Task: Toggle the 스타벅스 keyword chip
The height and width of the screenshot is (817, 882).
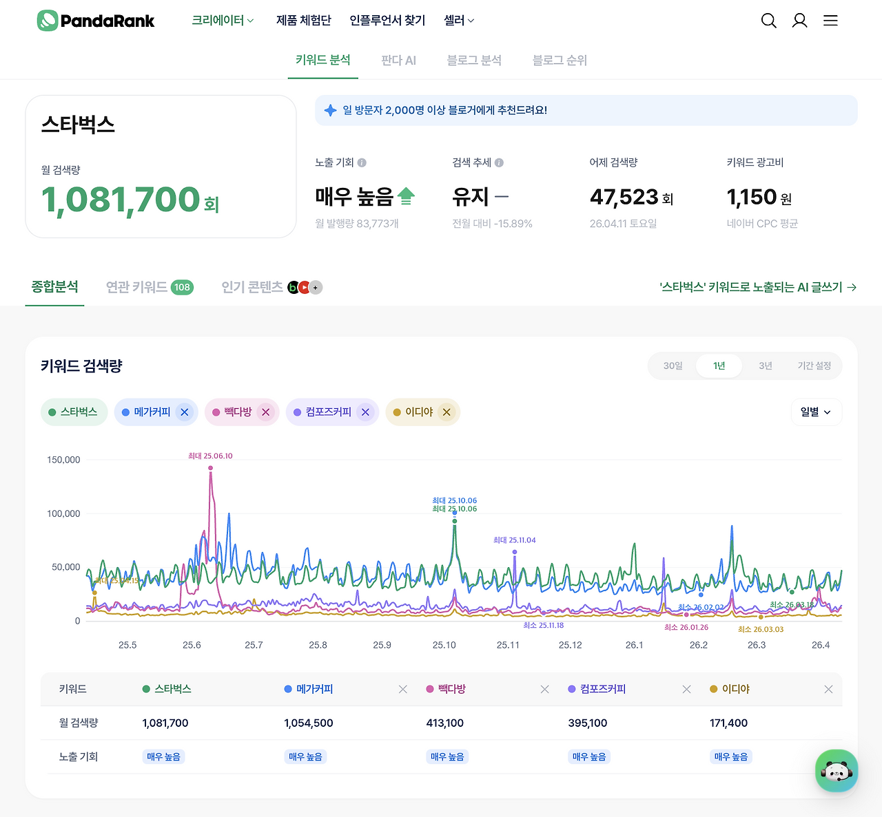Action: click(74, 412)
